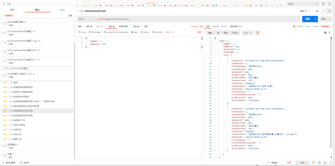The width and height of the screenshot is (335, 166).
Task: Toggle the word wrap icon in the response toolbar
Action: (x=257, y=33)
